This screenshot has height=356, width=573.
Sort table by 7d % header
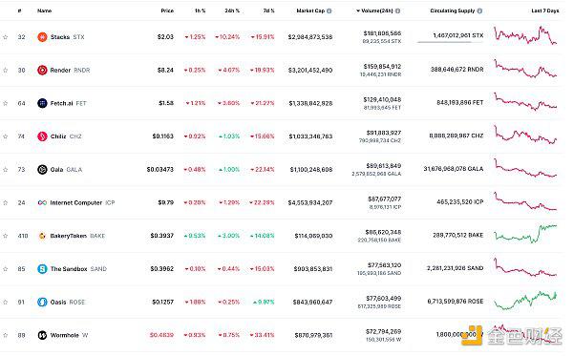268,10
